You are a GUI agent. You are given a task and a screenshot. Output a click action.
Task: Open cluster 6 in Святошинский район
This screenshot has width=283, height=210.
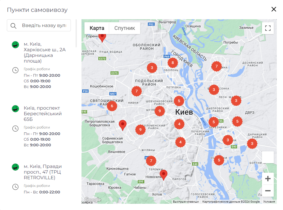[112, 106]
